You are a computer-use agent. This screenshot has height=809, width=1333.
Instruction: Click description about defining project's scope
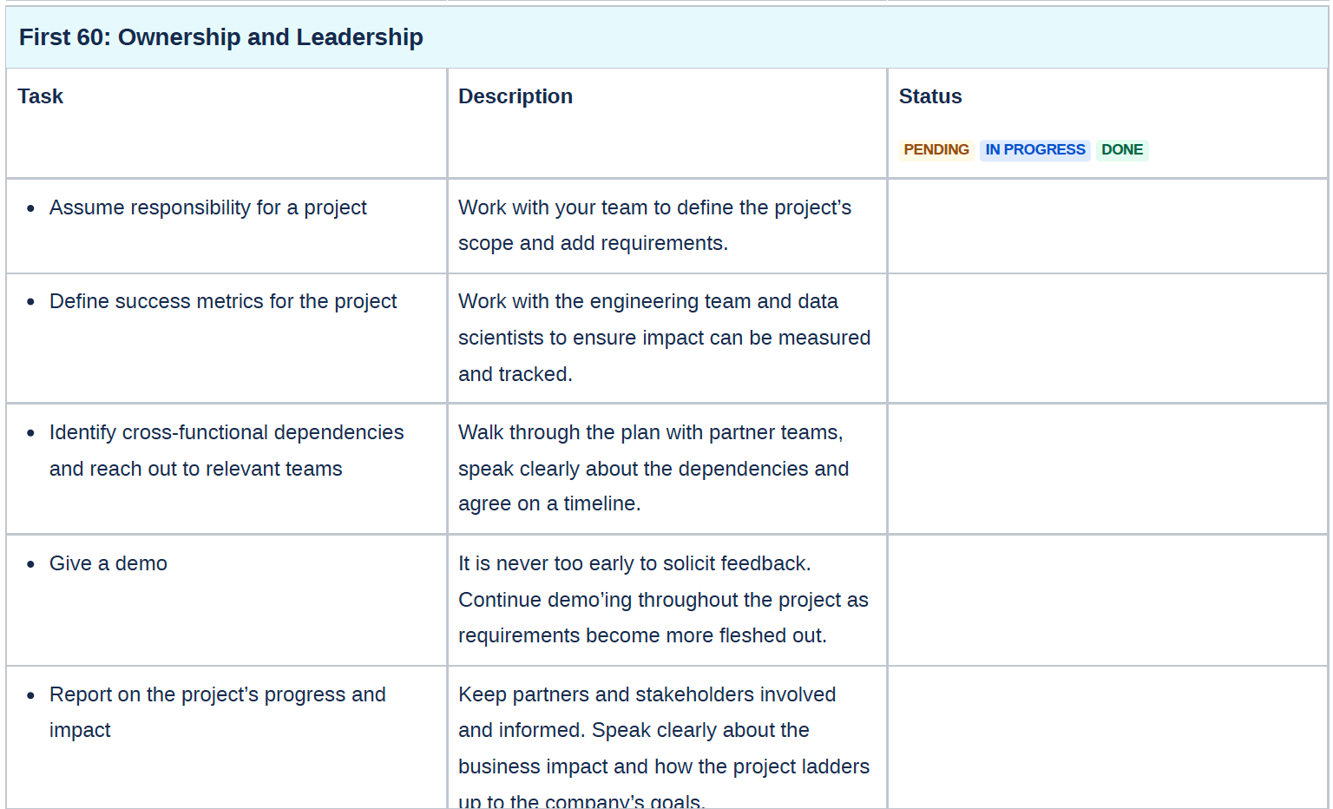pos(654,226)
